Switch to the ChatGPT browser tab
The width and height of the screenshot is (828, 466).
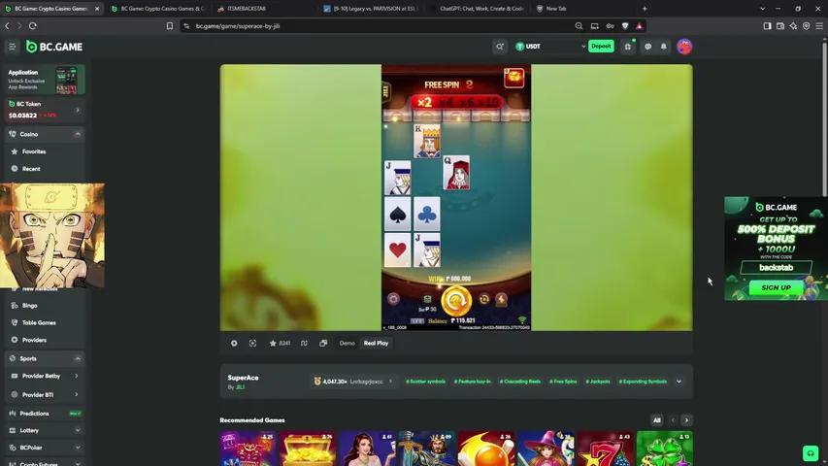pos(478,9)
